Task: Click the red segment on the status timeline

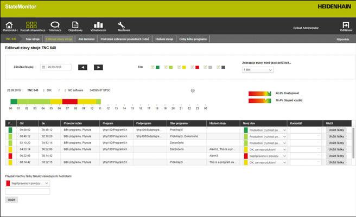Action: click(70, 102)
